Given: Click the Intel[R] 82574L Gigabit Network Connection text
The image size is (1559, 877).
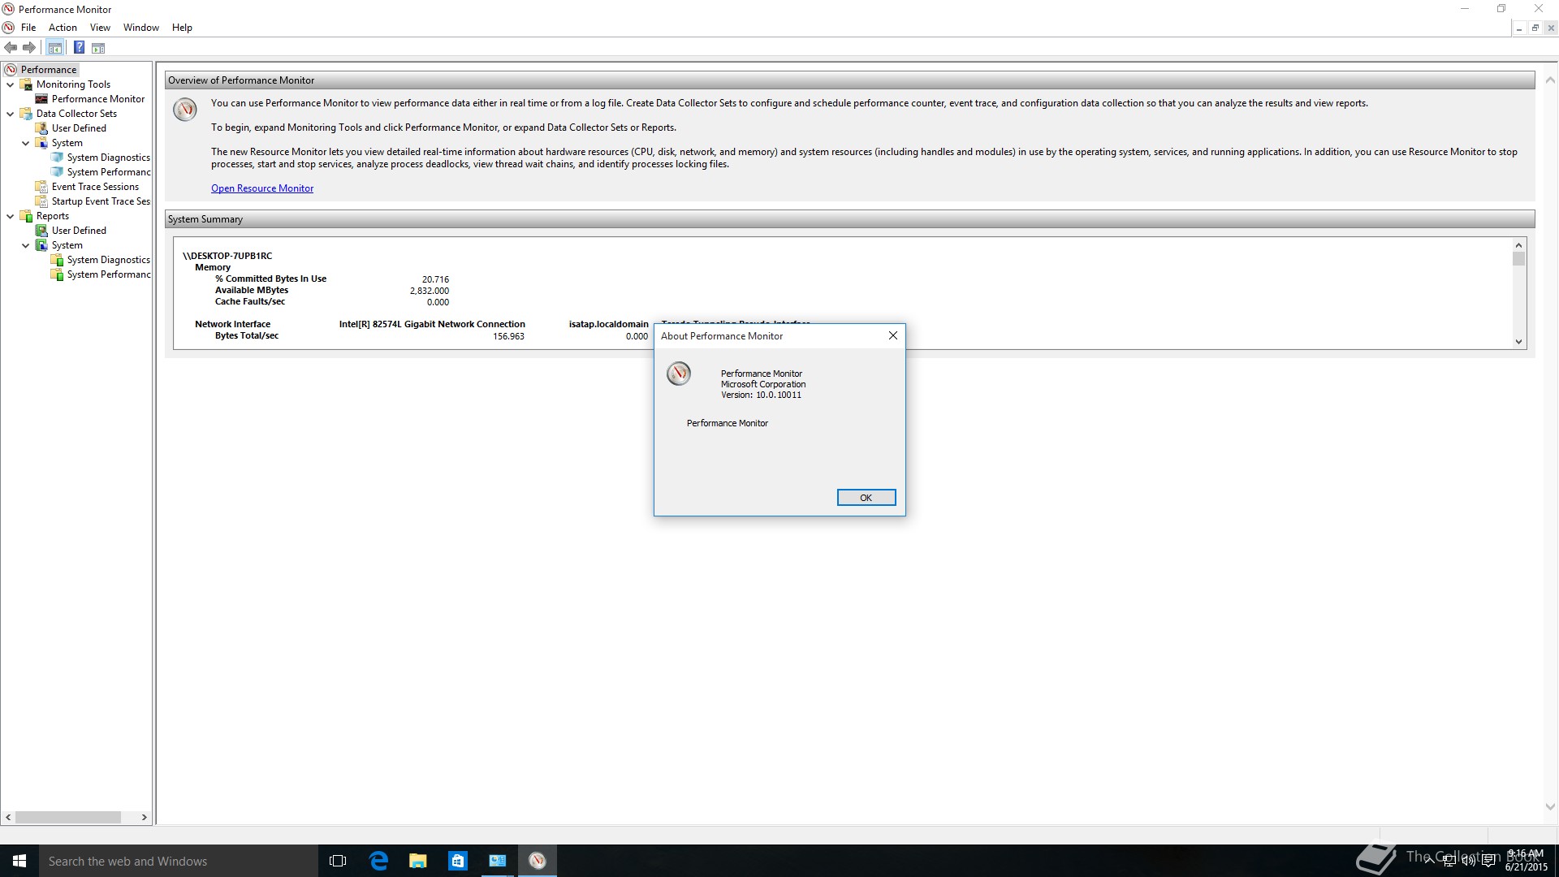Looking at the screenshot, I should 432,324.
